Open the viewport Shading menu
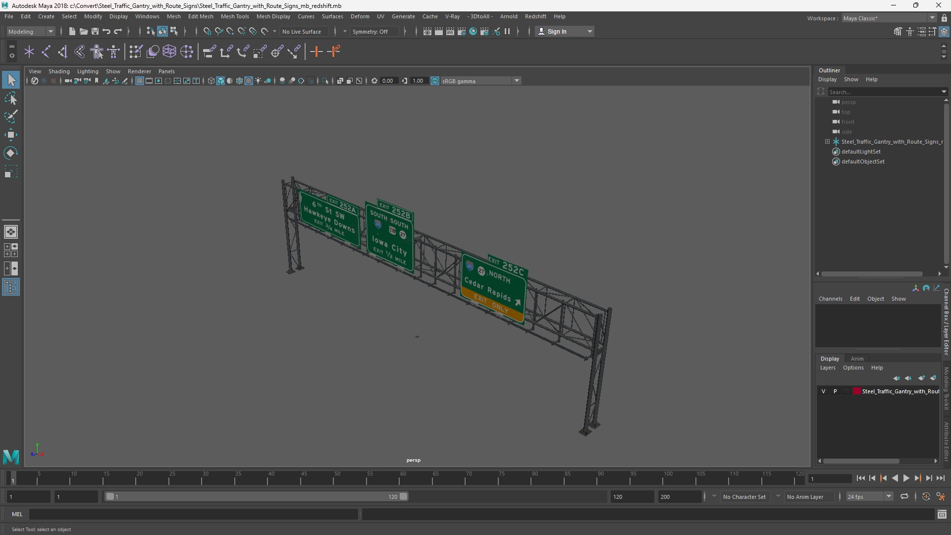 point(59,71)
